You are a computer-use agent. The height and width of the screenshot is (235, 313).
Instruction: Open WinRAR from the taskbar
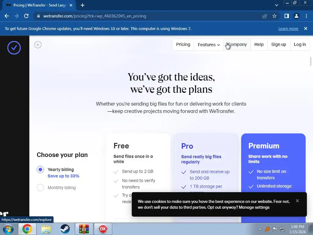84,229
